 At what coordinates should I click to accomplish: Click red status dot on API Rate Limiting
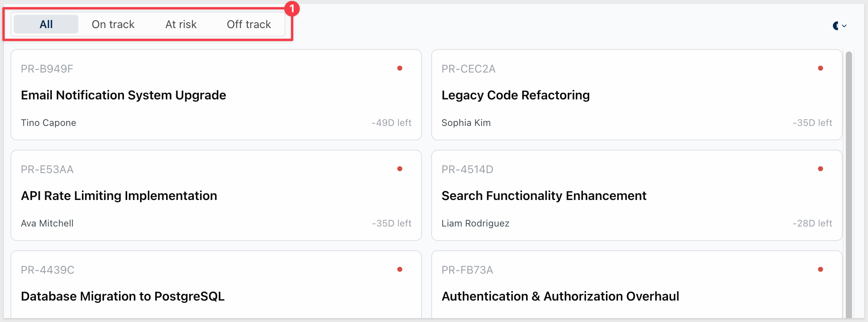pos(400,169)
